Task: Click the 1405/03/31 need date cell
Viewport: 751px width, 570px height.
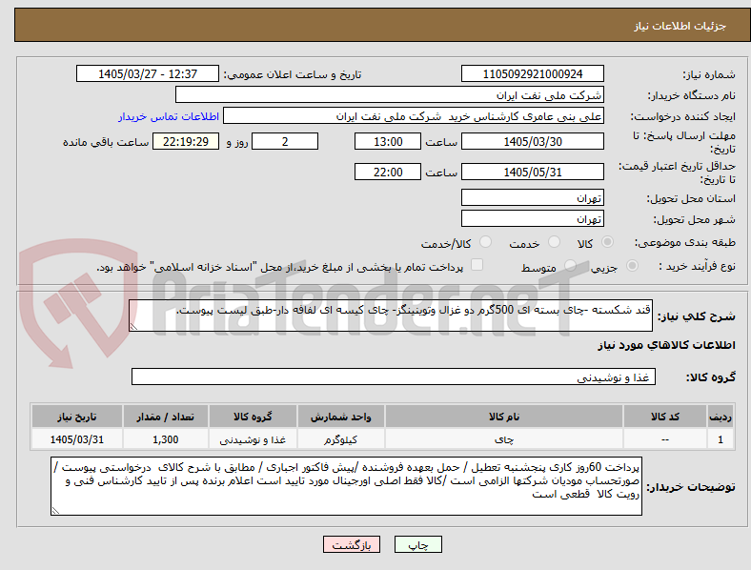Action: point(76,439)
